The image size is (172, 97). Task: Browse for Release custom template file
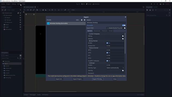pyautogui.click(x=123, y=39)
